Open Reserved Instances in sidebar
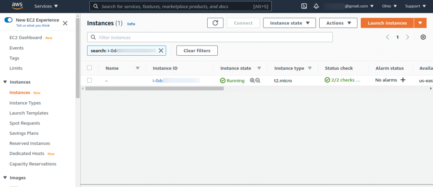The width and height of the screenshot is (433, 187). coord(30,144)
